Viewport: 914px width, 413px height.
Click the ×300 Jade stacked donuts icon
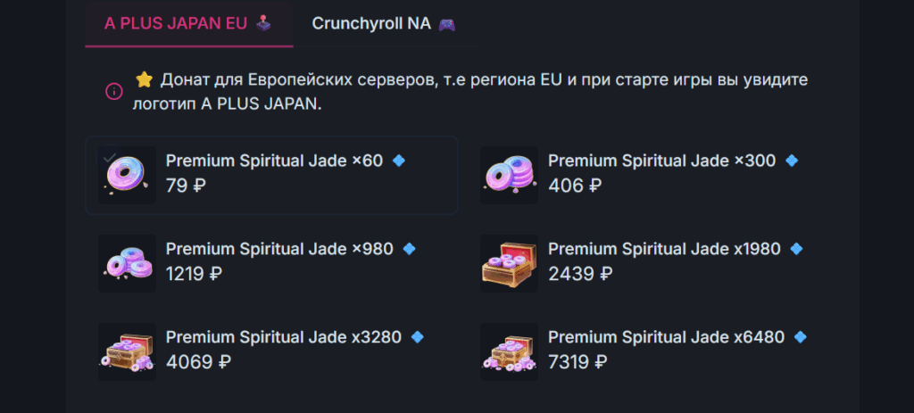pyautogui.click(x=509, y=175)
